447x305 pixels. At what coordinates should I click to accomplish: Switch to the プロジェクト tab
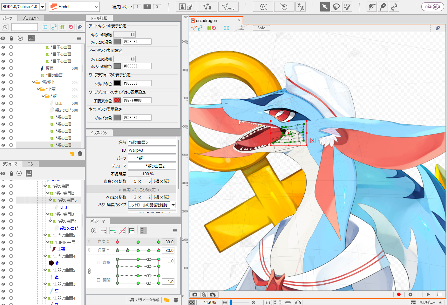30,18
